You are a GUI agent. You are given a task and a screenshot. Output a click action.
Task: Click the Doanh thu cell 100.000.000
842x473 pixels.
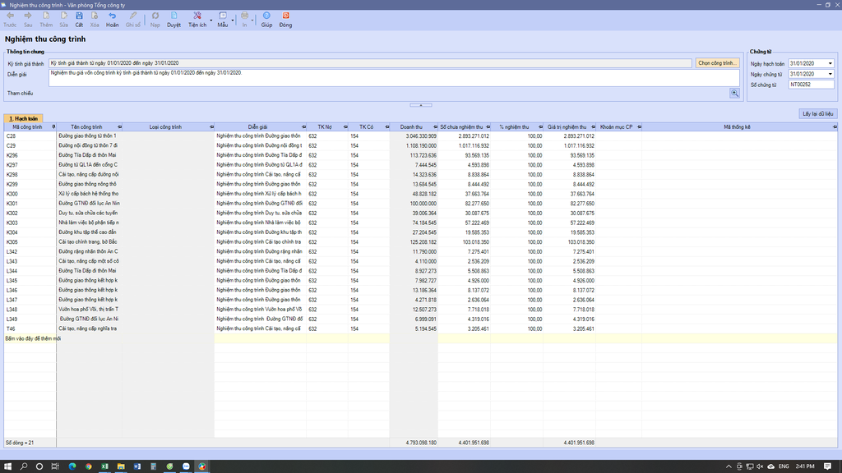(x=414, y=204)
